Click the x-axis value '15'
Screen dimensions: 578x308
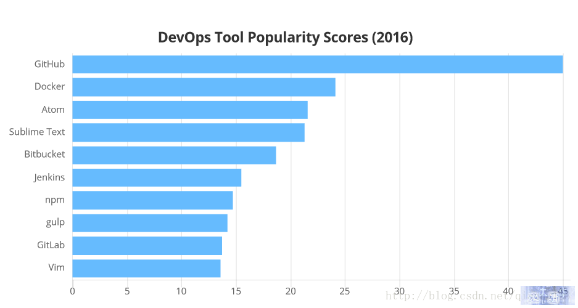point(236,291)
